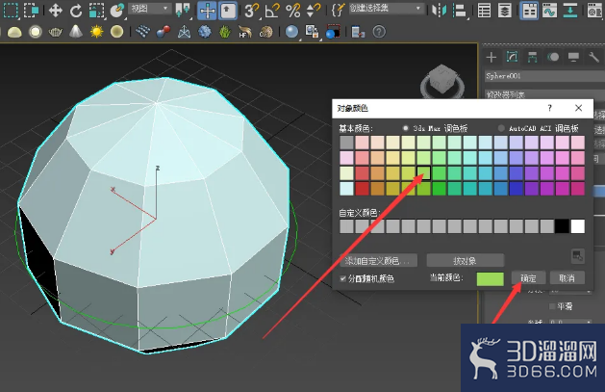Open Edit Named Selection Sets
This screenshot has width=605, height=392.
tap(337, 11)
